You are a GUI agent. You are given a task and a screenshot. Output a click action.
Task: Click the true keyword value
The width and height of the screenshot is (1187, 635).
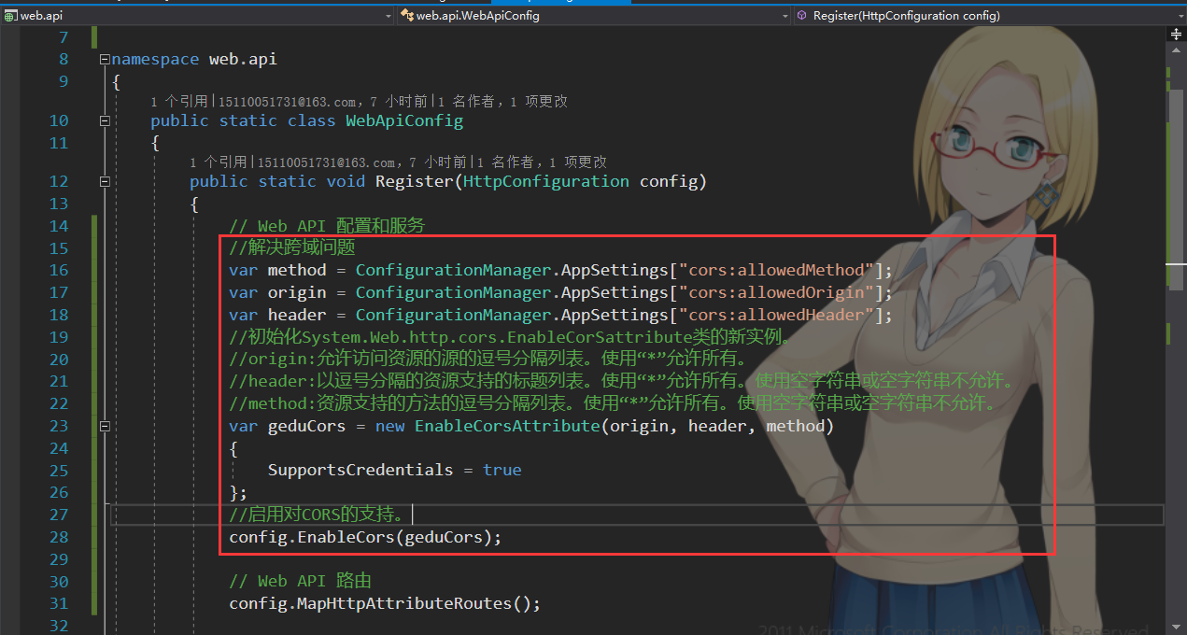coord(502,470)
